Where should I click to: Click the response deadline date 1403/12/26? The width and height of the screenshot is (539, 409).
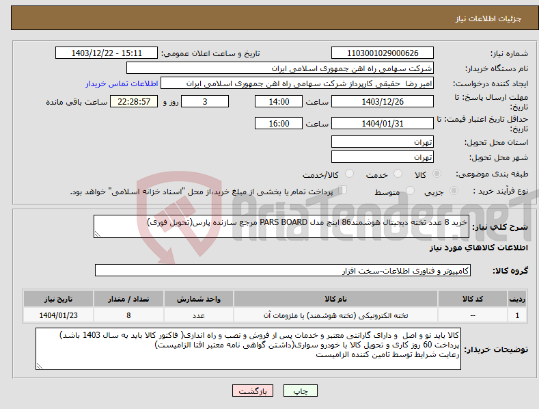click(383, 101)
